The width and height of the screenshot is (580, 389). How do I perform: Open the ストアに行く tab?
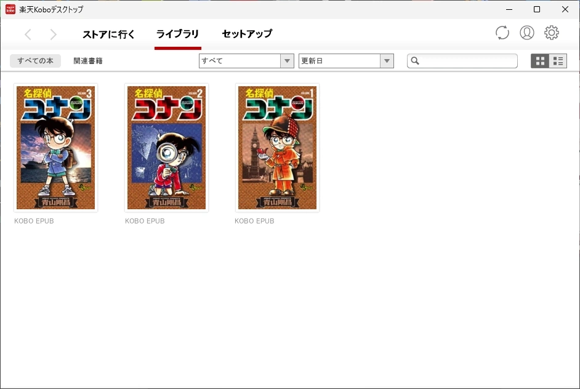(x=108, y=34)
